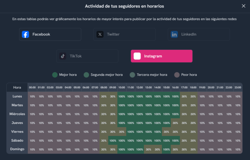This screenshot has width=250, height=160.
Task: Click the Segunda mejor hora legend dot
Action: pos(86,75)
